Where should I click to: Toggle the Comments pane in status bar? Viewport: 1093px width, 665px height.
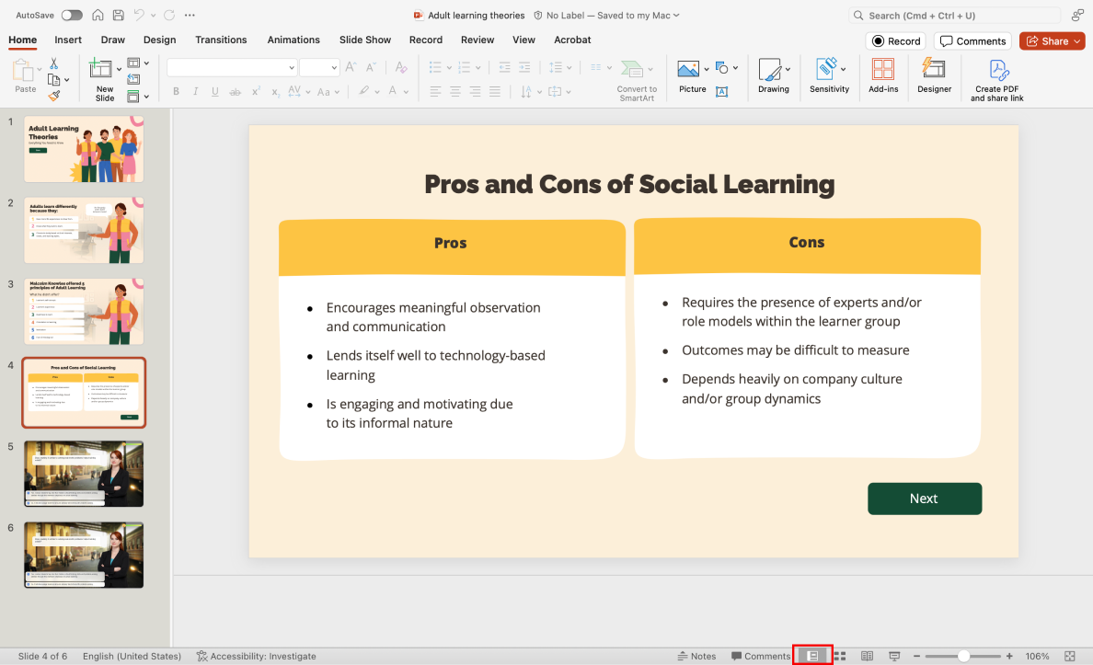point(761,656)
